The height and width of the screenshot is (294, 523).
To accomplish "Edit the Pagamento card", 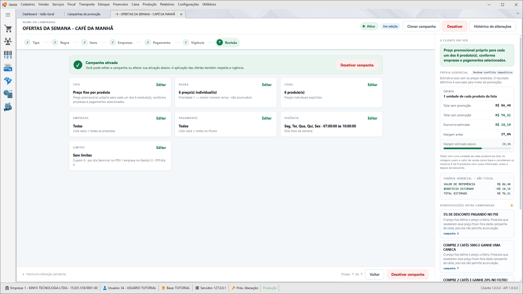I will tap(267, 118).
